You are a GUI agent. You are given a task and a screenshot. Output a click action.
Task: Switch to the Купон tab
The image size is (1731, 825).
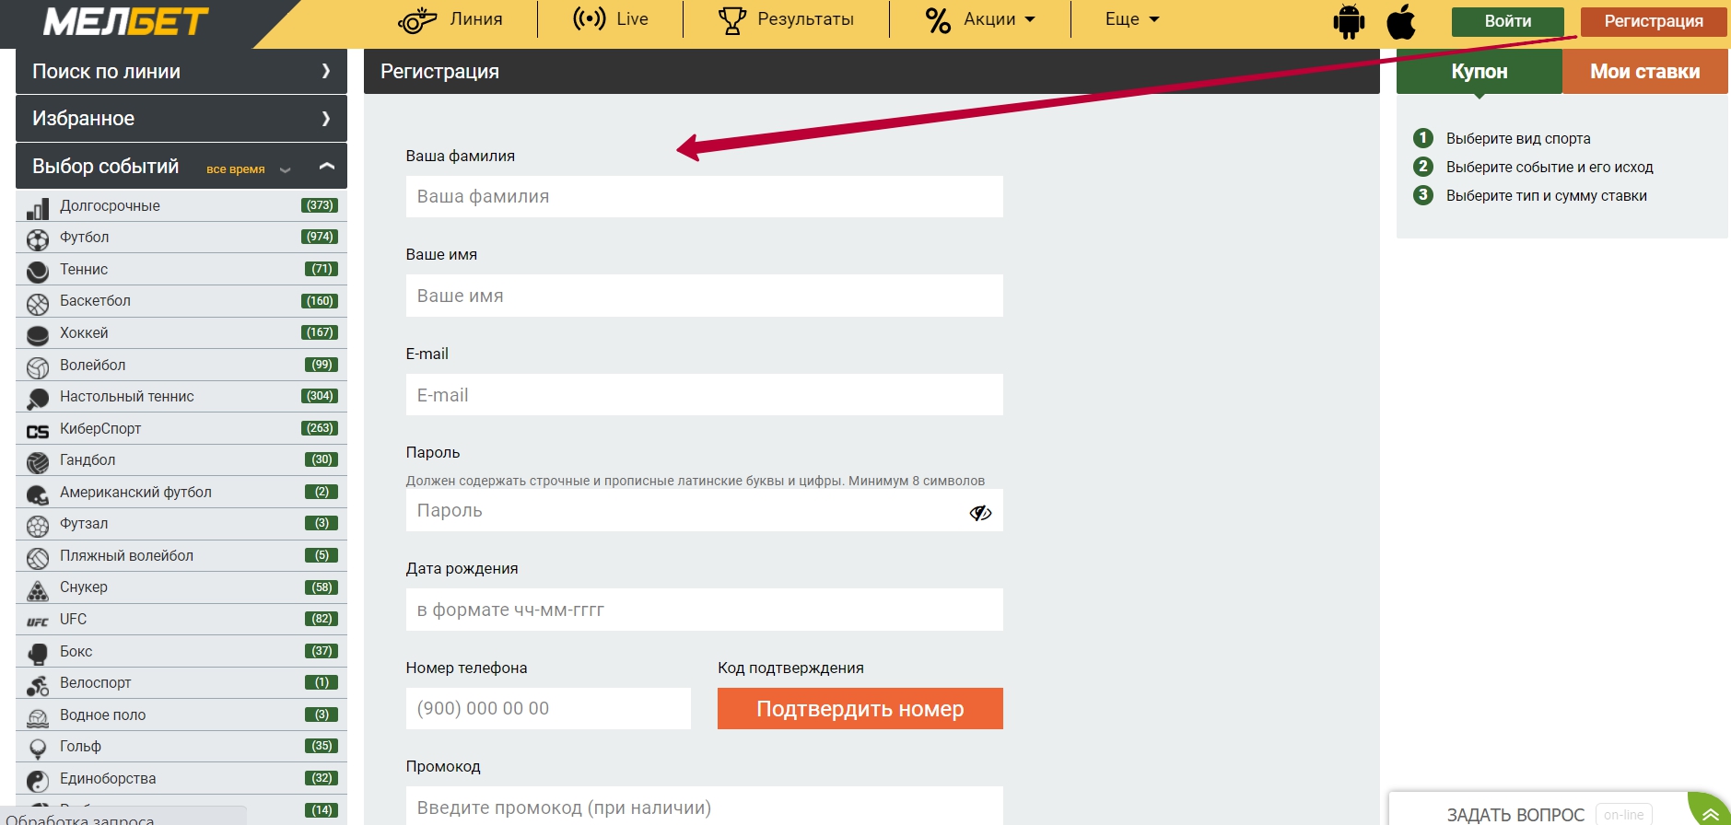(1480, 71)
